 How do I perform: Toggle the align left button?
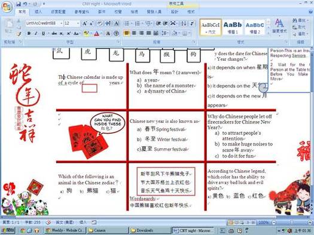tap(127, 33)
